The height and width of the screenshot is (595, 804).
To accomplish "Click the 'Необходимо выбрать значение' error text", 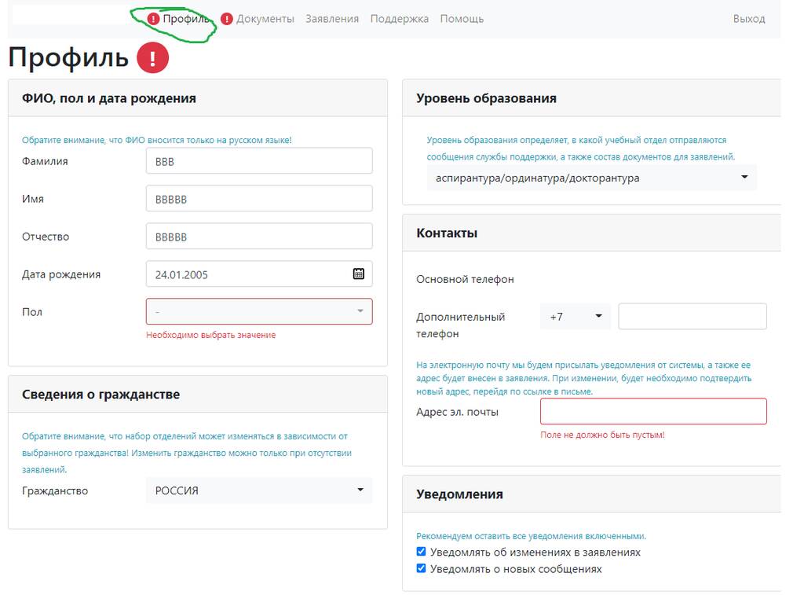I will pos(210,335).
